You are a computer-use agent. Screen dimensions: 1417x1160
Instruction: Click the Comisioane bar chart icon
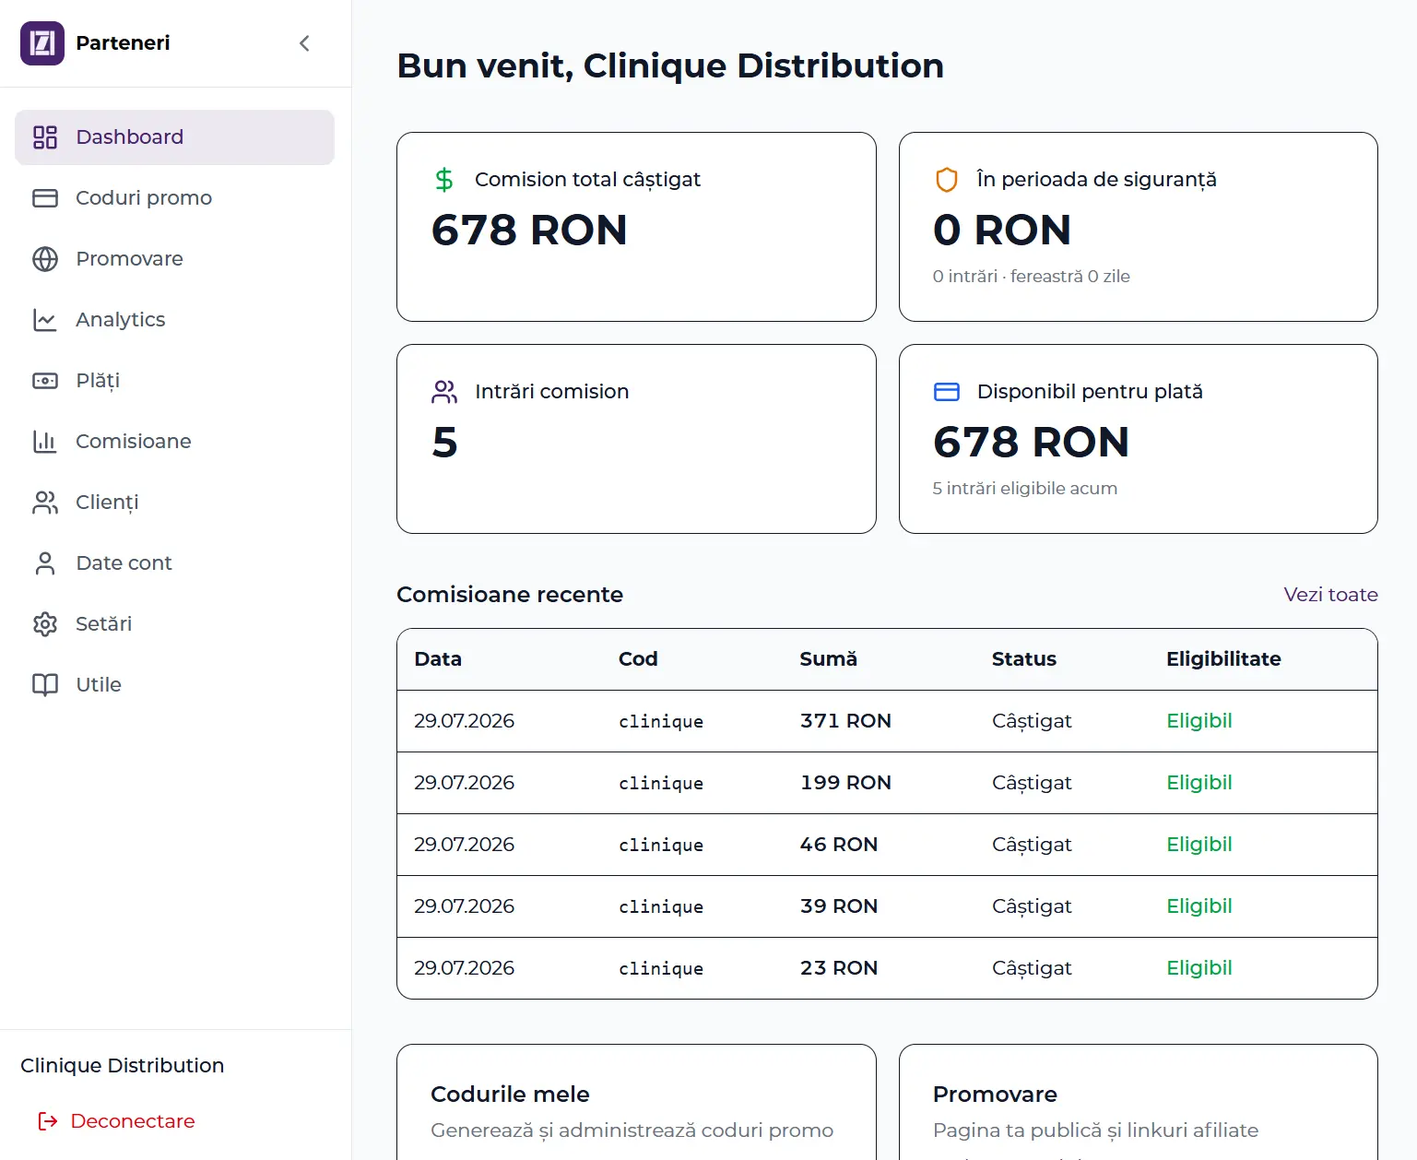click(x=45, y=442)
